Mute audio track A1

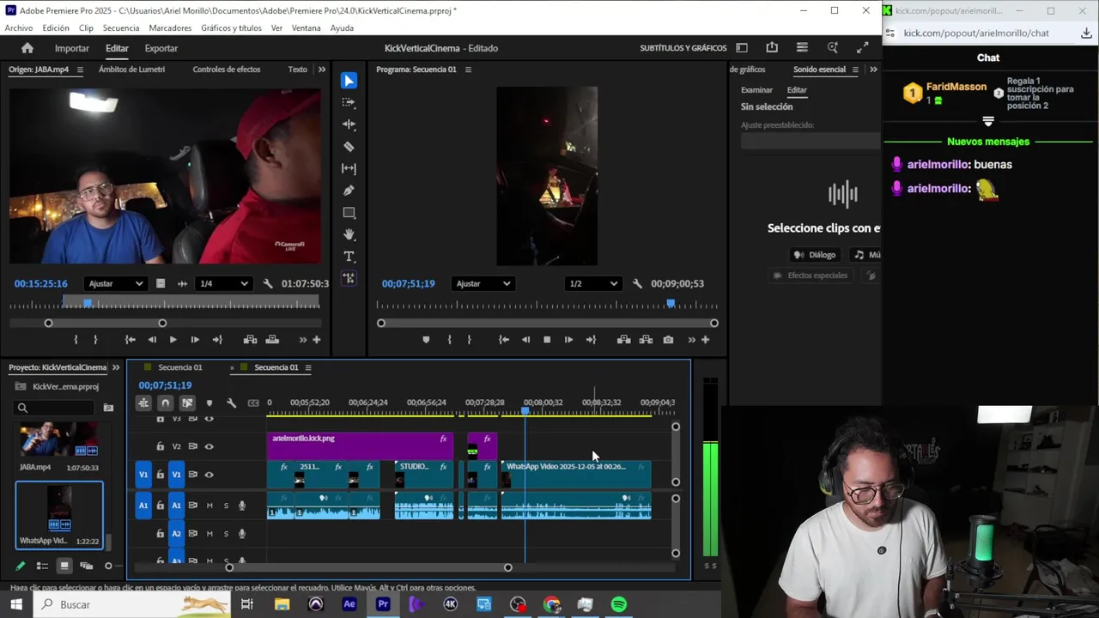[209, 506]
